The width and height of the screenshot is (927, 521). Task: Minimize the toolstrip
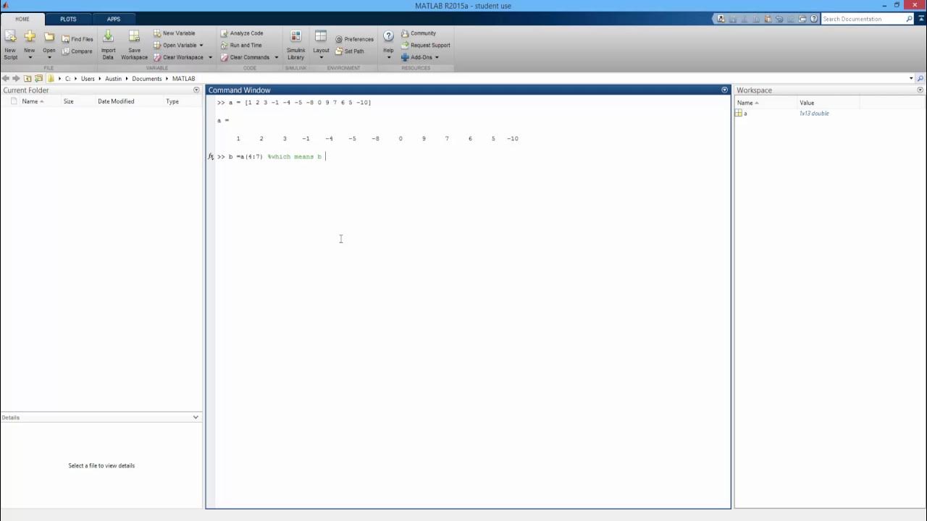click(x=920, y=19)
